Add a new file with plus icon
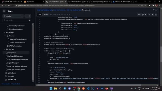Screen dimensions: 162x91 click(26, 16)
